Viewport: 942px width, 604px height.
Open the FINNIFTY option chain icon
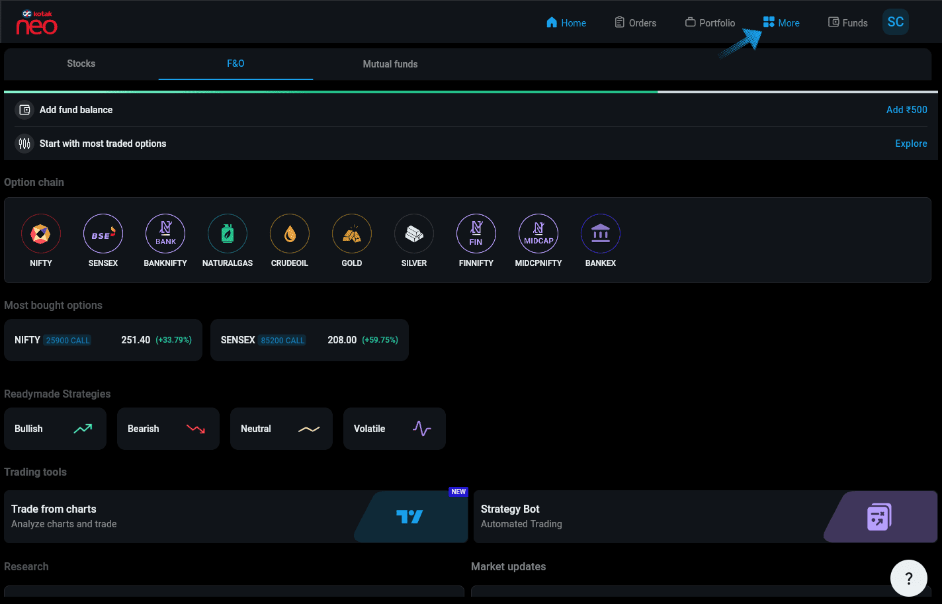476,234
